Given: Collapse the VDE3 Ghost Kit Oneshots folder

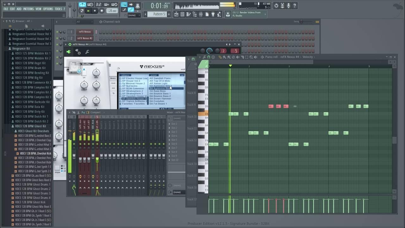Looking at the screenshot, I should pos(34,131).
